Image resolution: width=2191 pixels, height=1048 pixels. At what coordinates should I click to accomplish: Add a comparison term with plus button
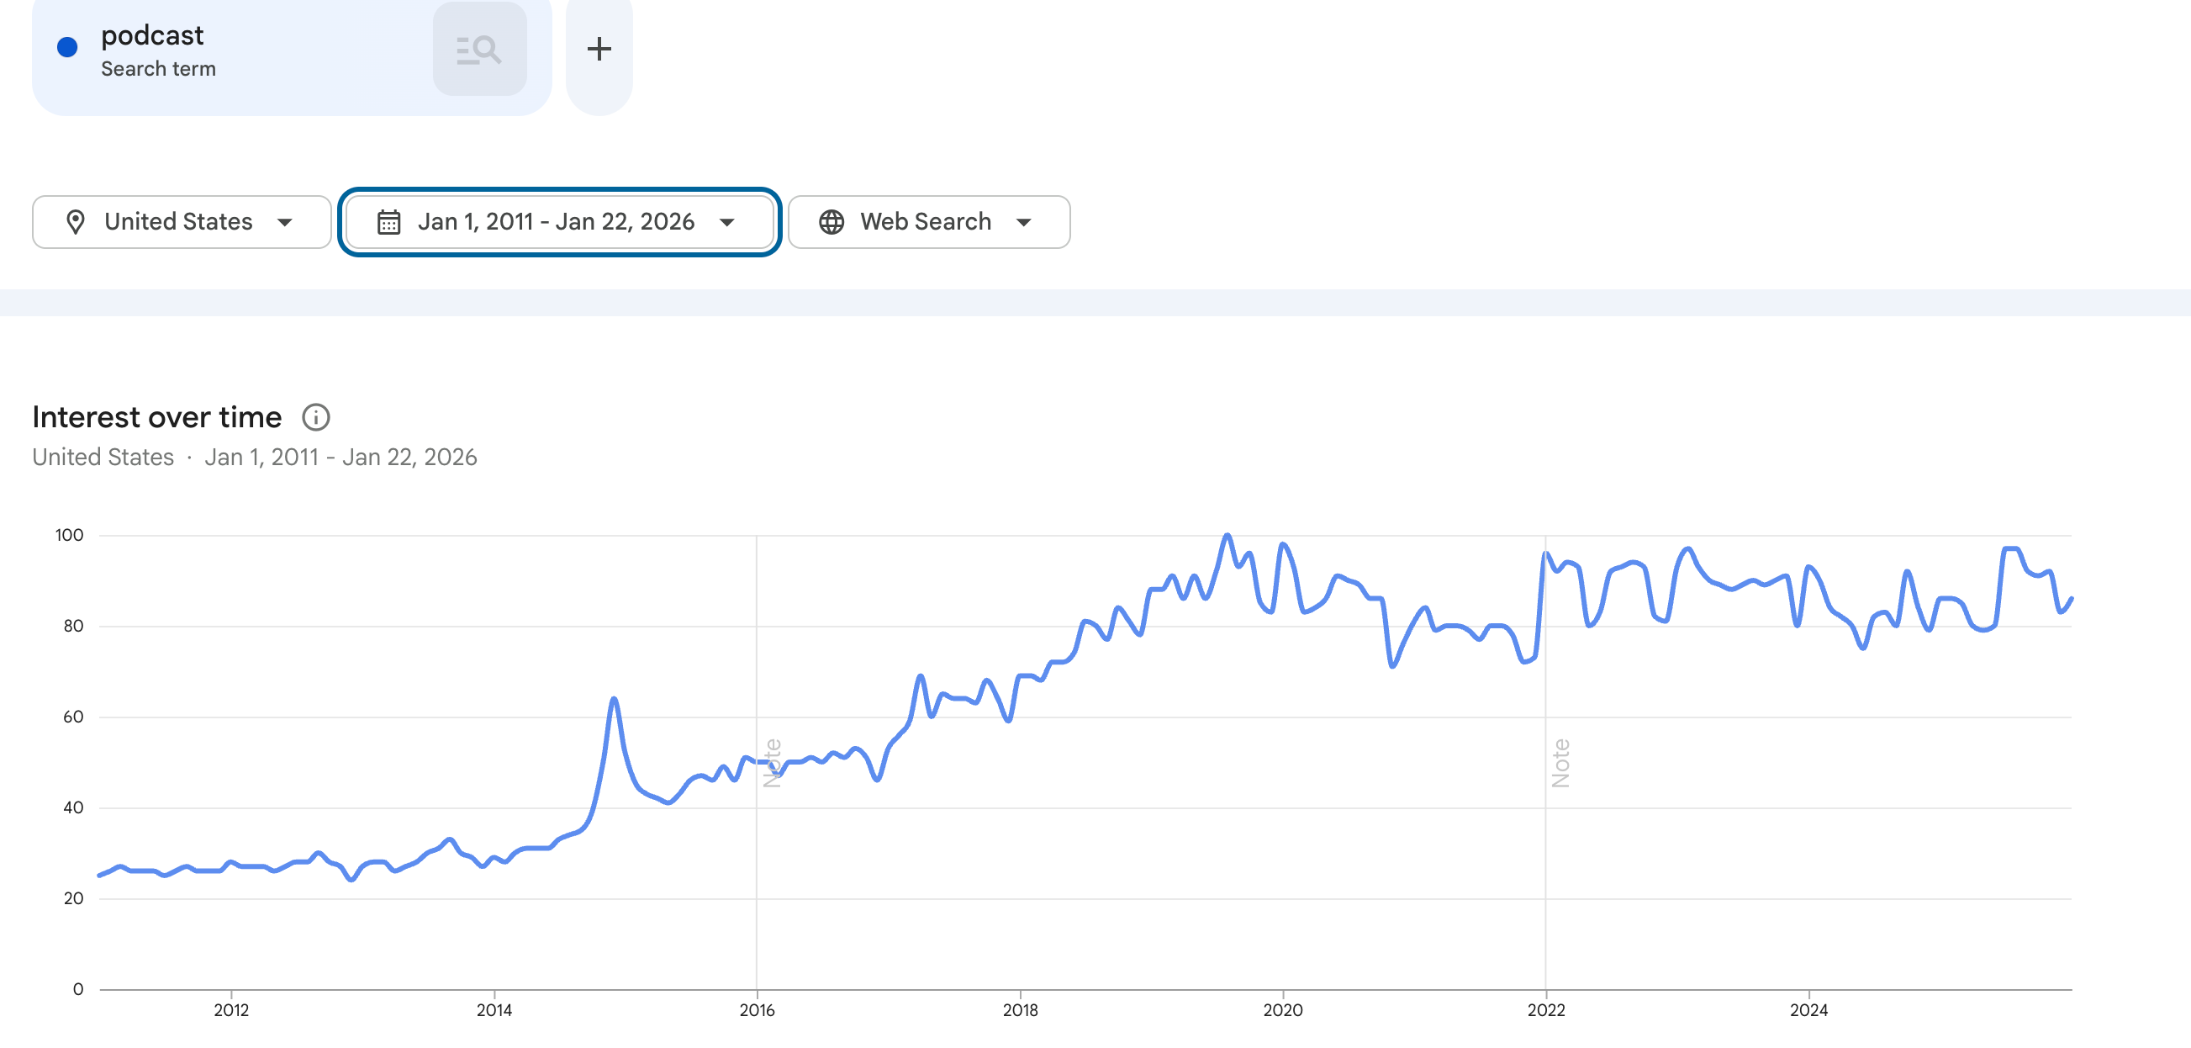pos(599,50)
